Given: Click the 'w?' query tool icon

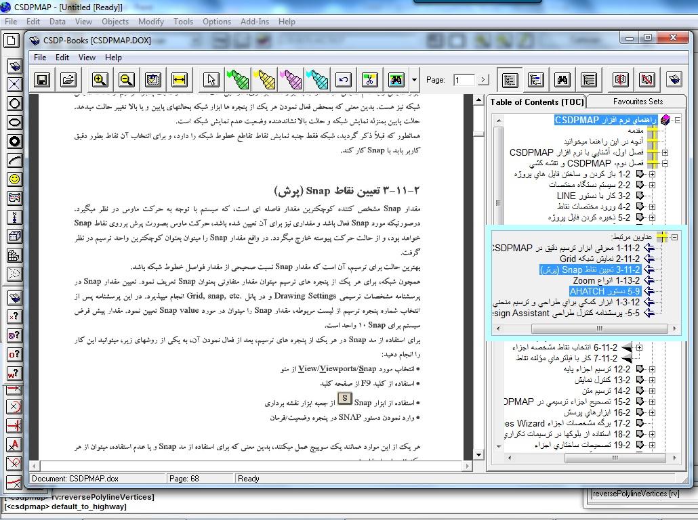Looking at the screenshot, I should point(14,374).
